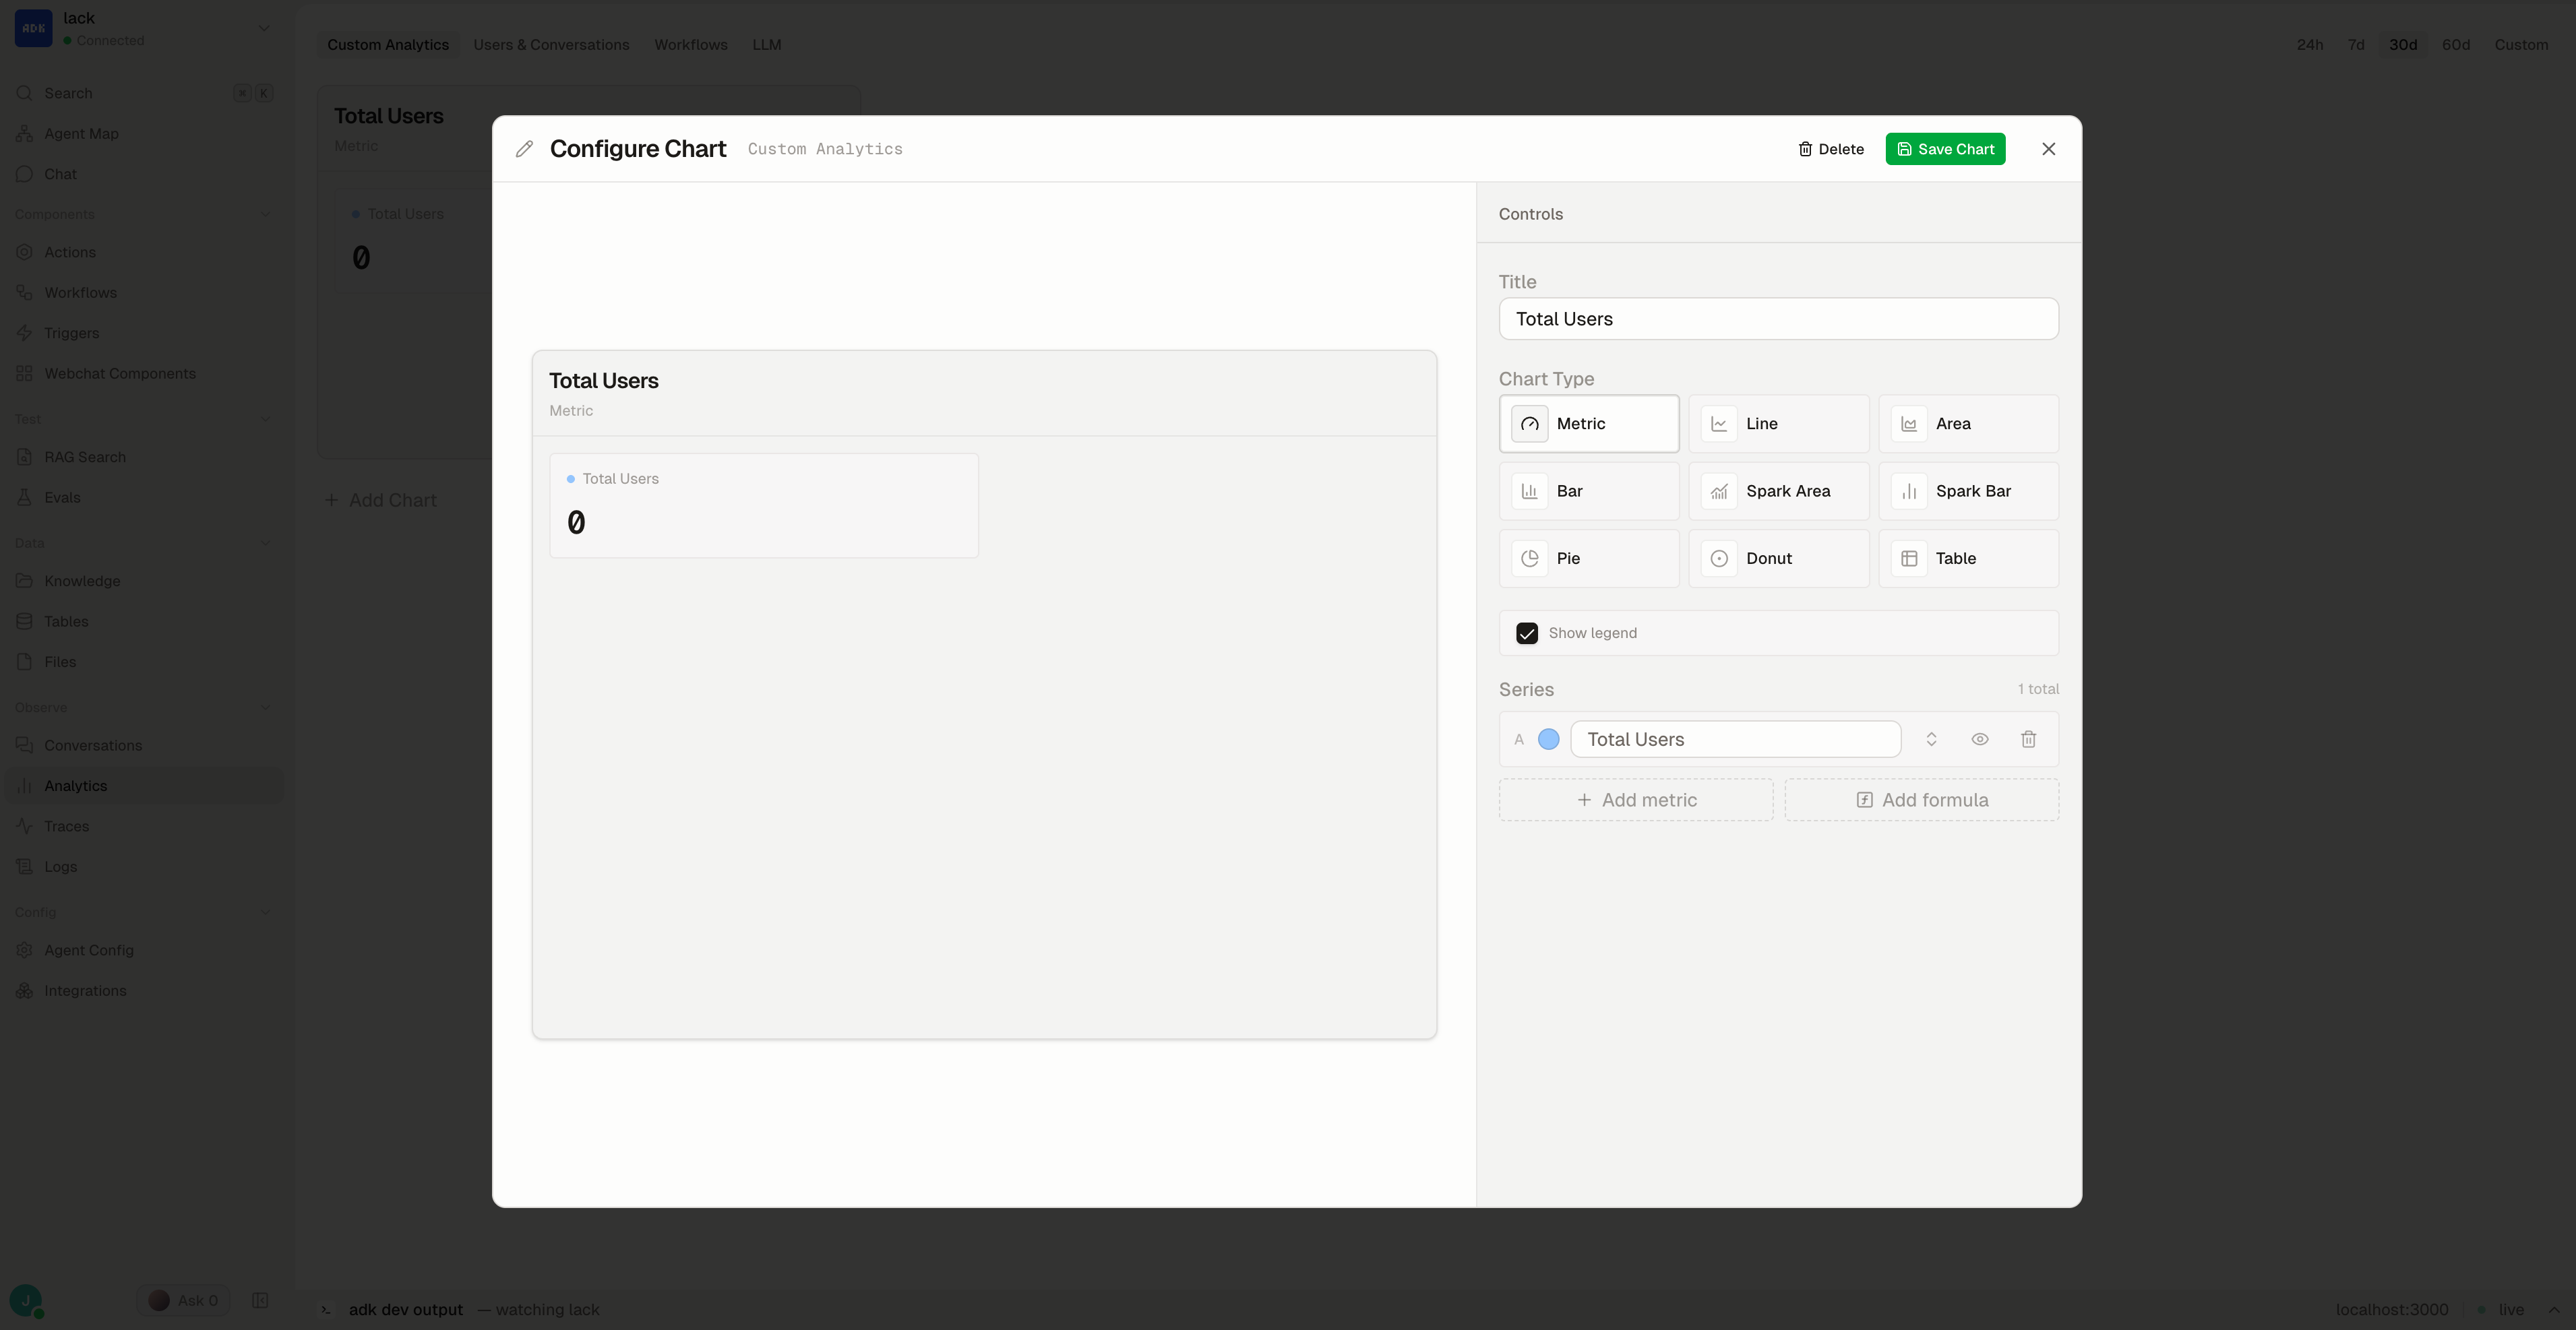Viewport: 2576px width, 1330px height.
Task: Collapse the Components sidebar section
Action: point(265,214)
